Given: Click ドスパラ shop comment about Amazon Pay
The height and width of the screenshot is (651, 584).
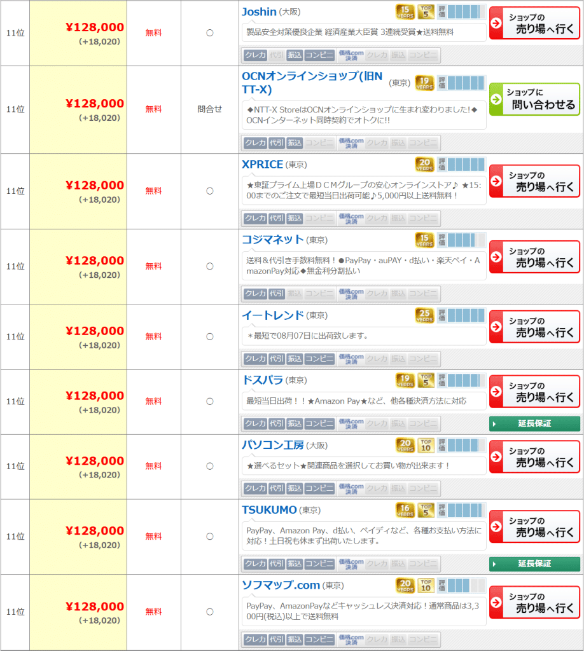Looking at the screenshot, I should coord(364,401).
